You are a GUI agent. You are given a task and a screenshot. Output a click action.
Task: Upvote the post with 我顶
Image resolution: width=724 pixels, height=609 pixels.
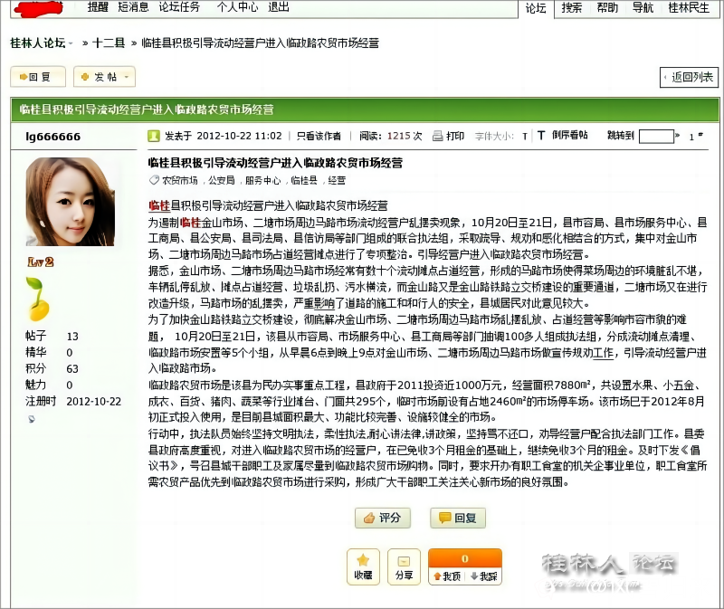tap(446, 576)
